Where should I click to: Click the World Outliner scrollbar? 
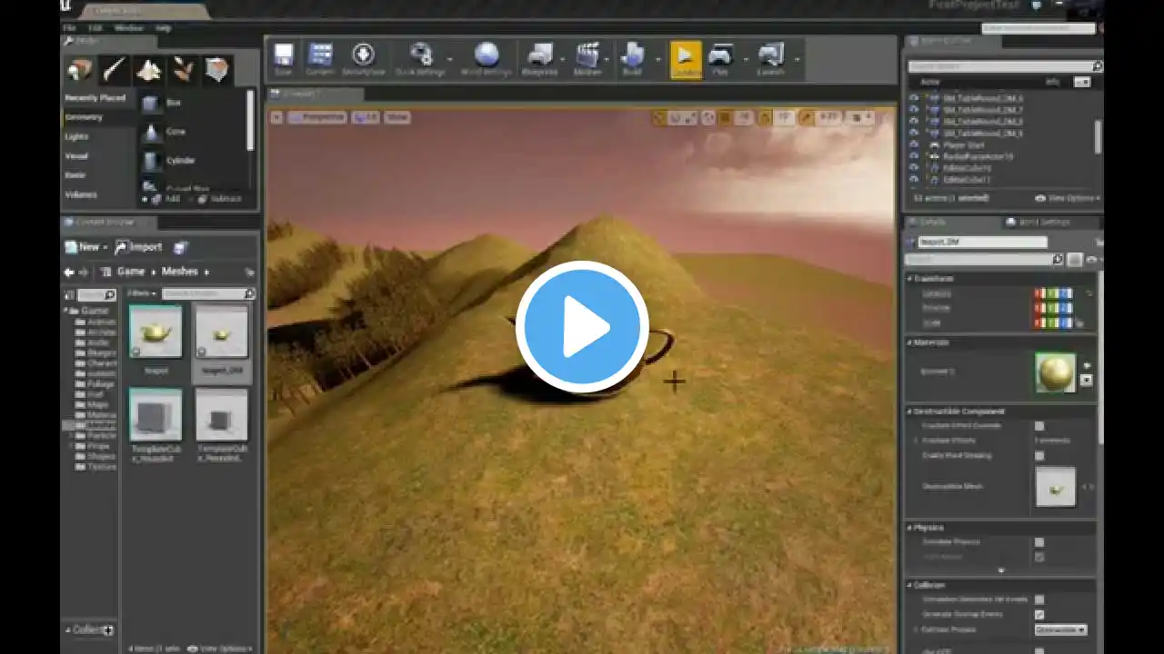[1098, 136]
